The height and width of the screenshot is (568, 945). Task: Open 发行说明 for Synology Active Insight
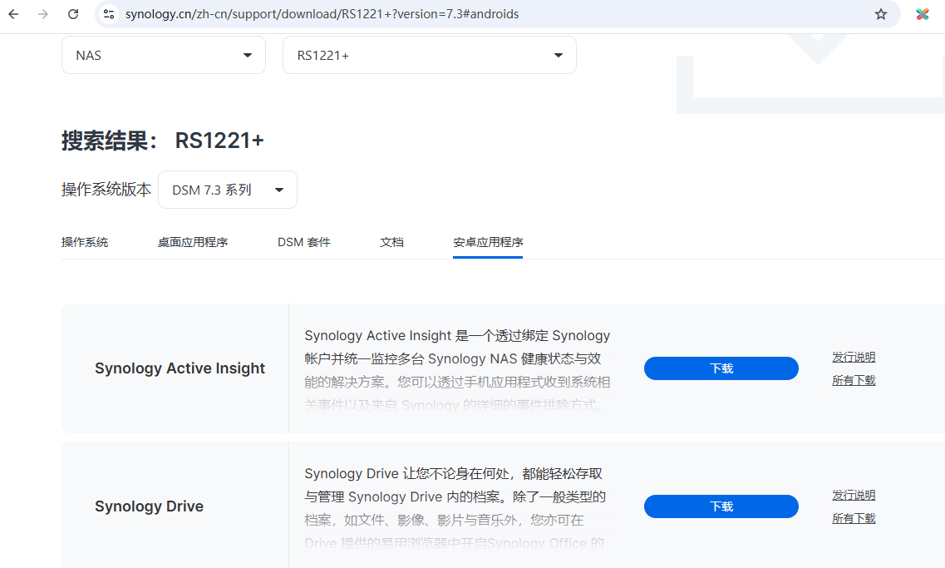854,357
